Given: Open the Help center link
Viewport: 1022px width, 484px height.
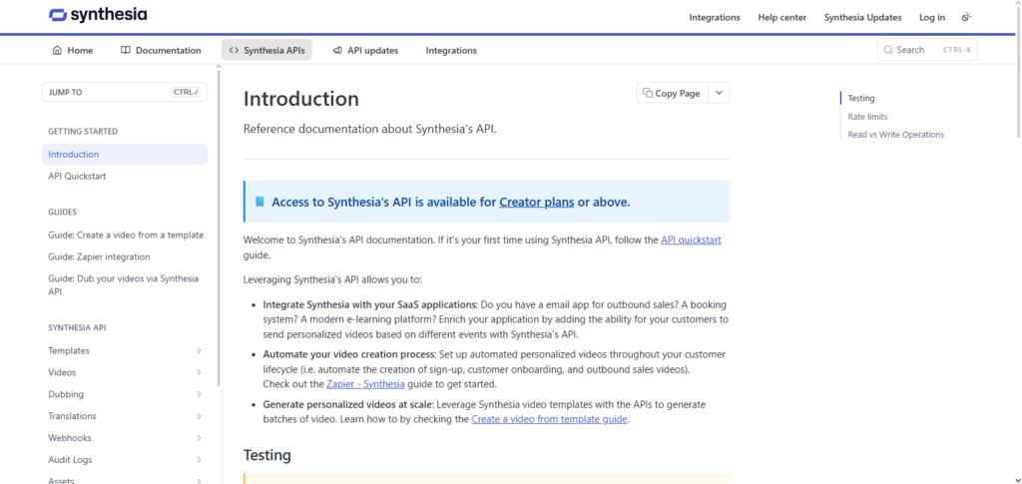Looking at the screenshot, I should (782, 18).
